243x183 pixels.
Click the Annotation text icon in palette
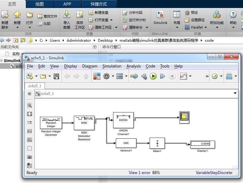coord(30,131)
